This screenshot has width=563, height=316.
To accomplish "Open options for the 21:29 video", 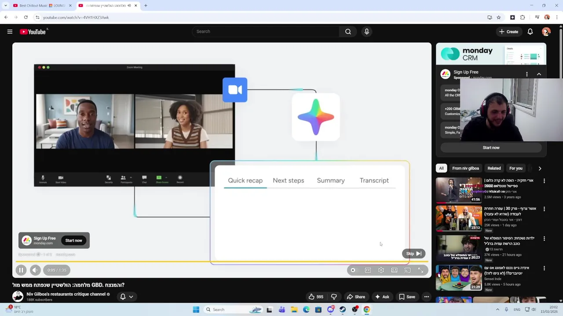I will coord(544,268).
